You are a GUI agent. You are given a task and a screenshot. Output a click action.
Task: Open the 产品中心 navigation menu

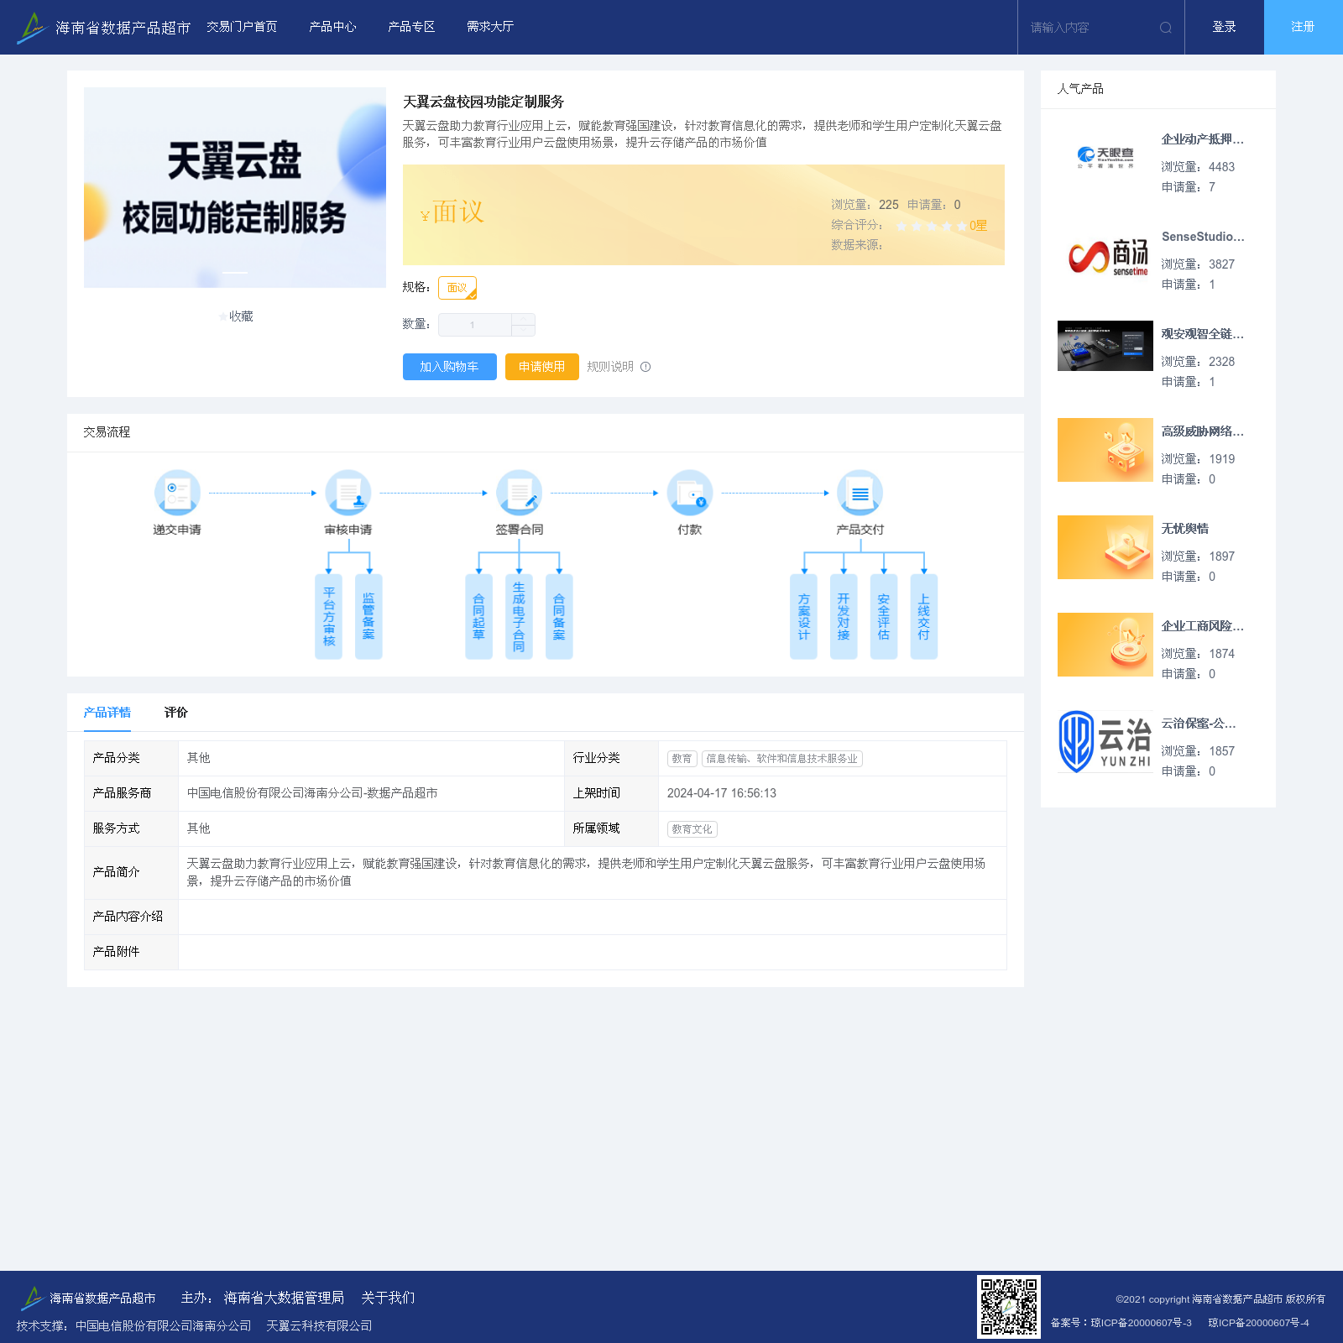click(x=332, y=27)
